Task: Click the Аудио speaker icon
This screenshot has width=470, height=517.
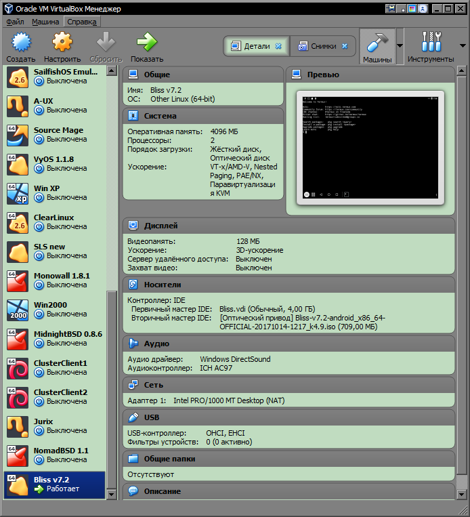Action: 133,344
